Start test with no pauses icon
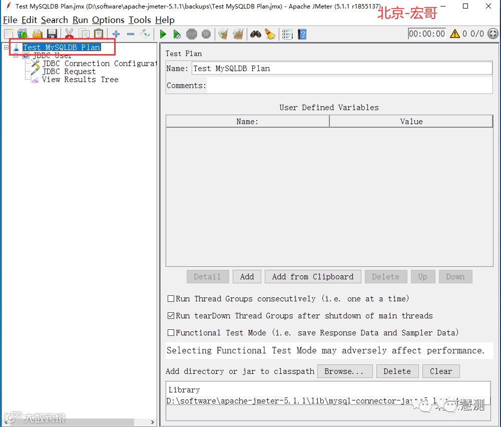This screenshot has width=501, height=427. click(x=177, y=34)
